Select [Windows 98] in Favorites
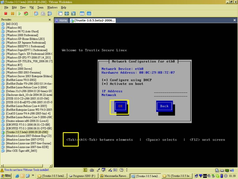 [x=14, y=28]
